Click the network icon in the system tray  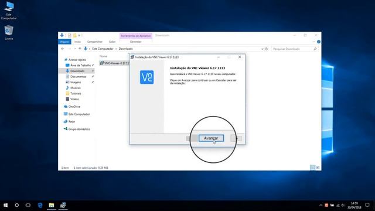[x=337, y=205]
